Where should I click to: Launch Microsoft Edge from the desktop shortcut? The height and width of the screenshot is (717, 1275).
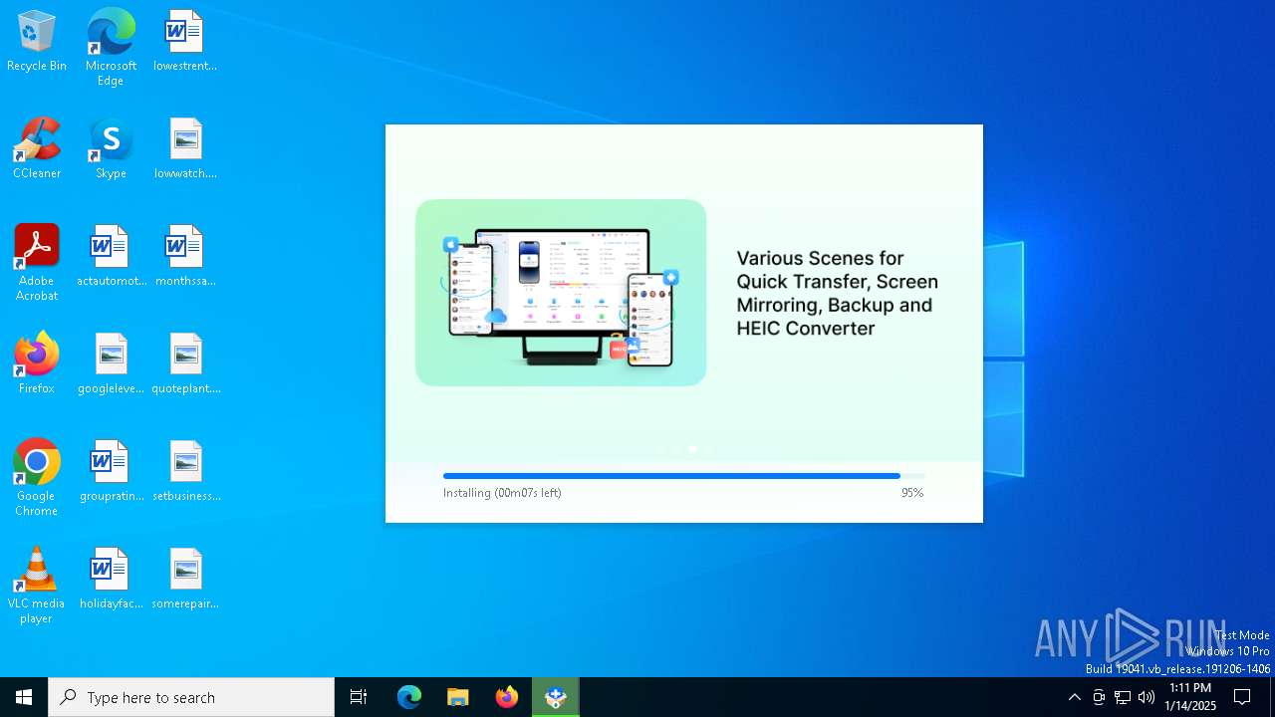point(111,48)
